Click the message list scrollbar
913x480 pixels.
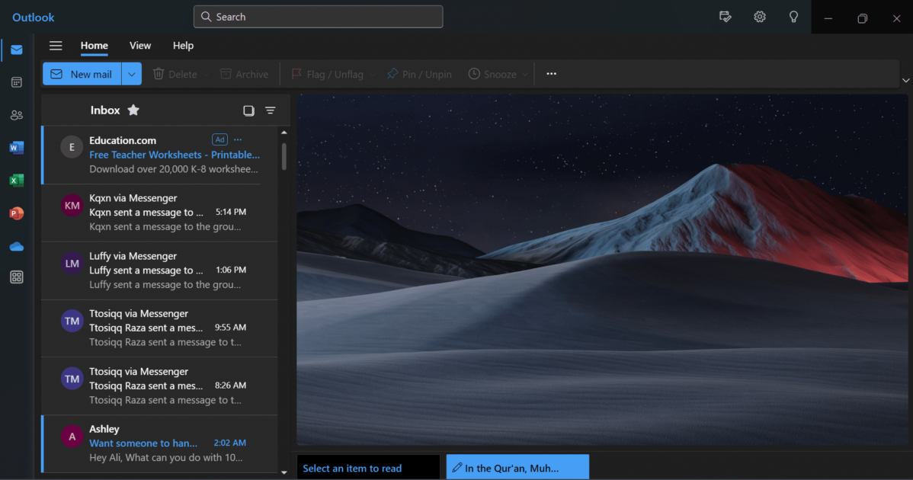click(x=284, y=156)
